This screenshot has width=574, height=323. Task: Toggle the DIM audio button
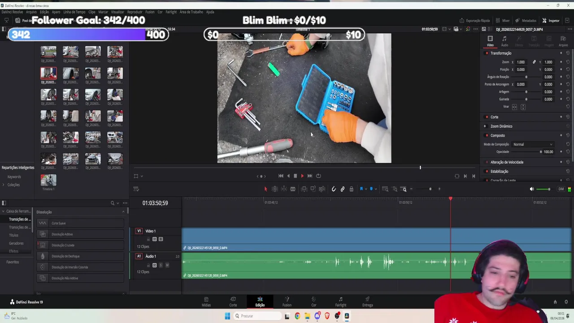[x=561, y=189]
